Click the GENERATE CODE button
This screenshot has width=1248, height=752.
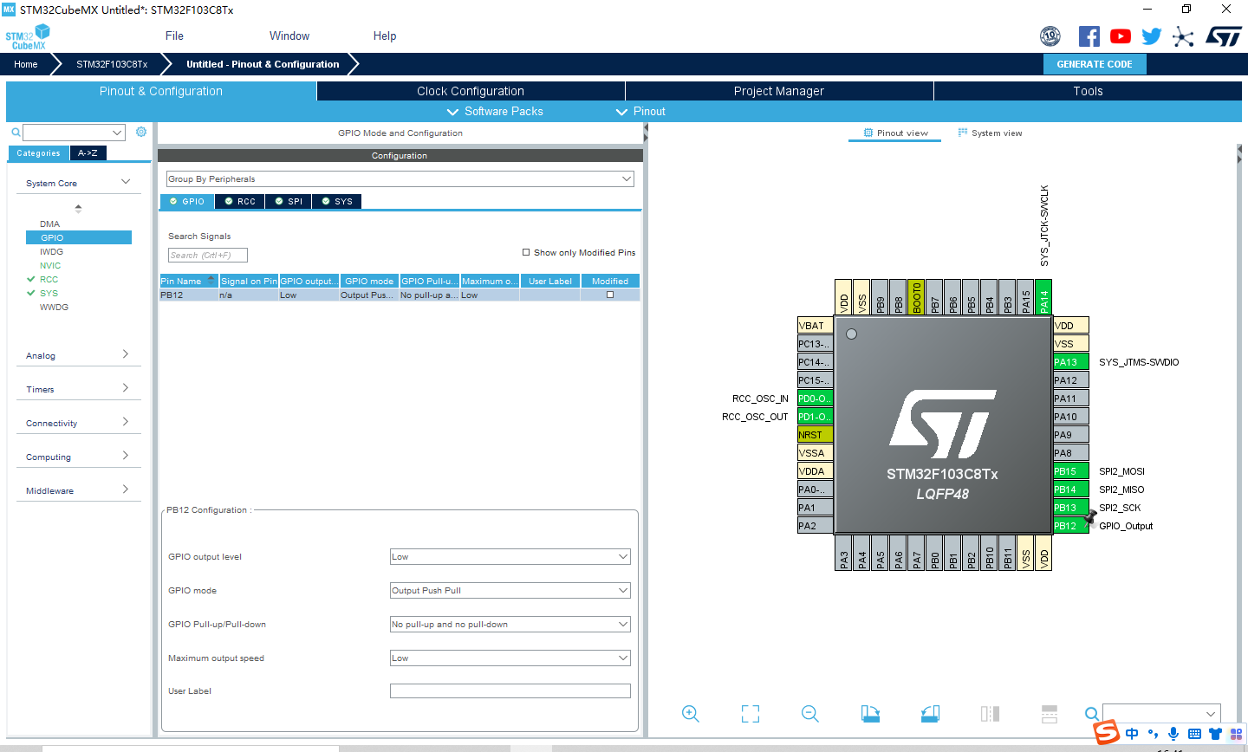[x=1094, y=63]
